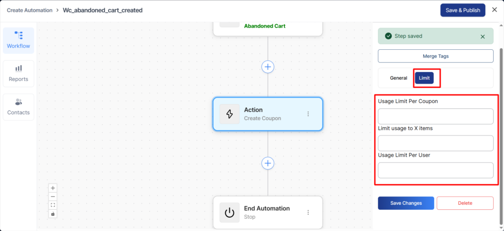The width and height of the screenshot is (504, 231).
Task: Delete the Create Coupon step
Action: tap(465, 203)
